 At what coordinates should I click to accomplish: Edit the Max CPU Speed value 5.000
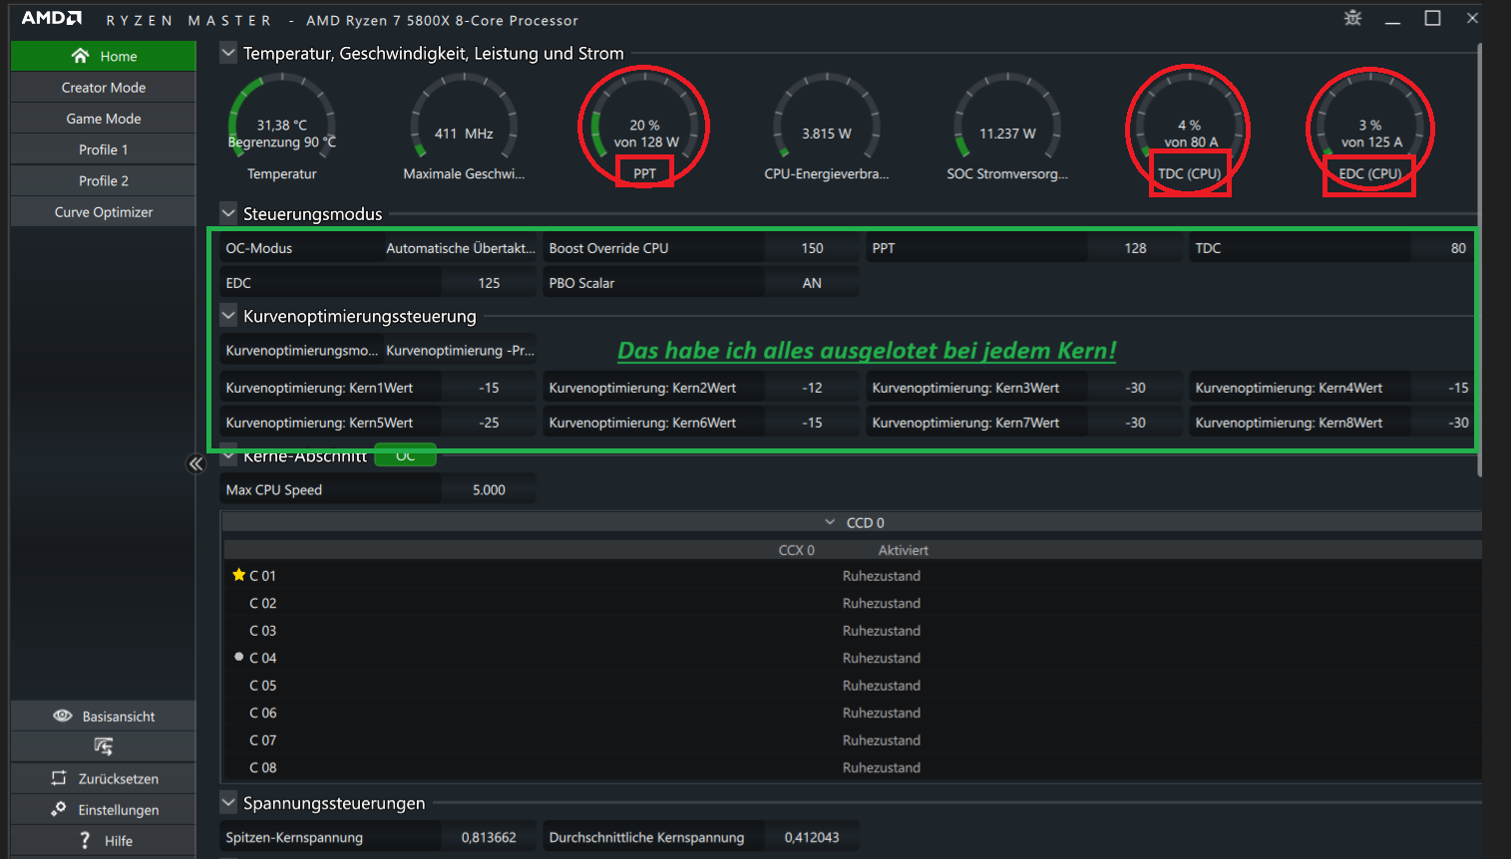[x=489, y=489]
